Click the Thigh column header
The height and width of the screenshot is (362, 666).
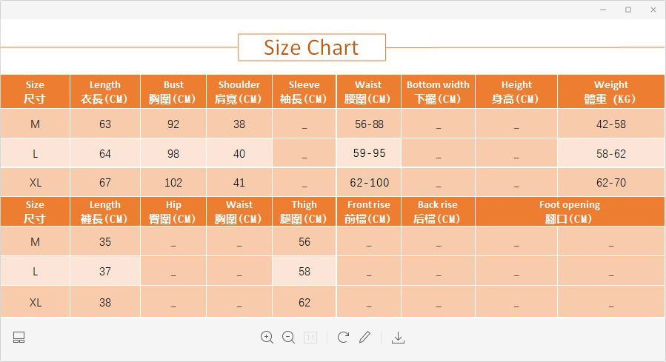(x=304, y=212)
